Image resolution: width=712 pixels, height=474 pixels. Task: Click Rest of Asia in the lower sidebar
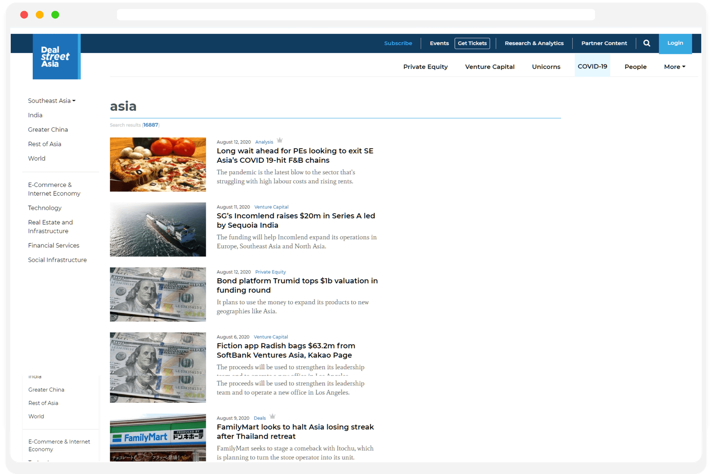click(x=43, y=403)
